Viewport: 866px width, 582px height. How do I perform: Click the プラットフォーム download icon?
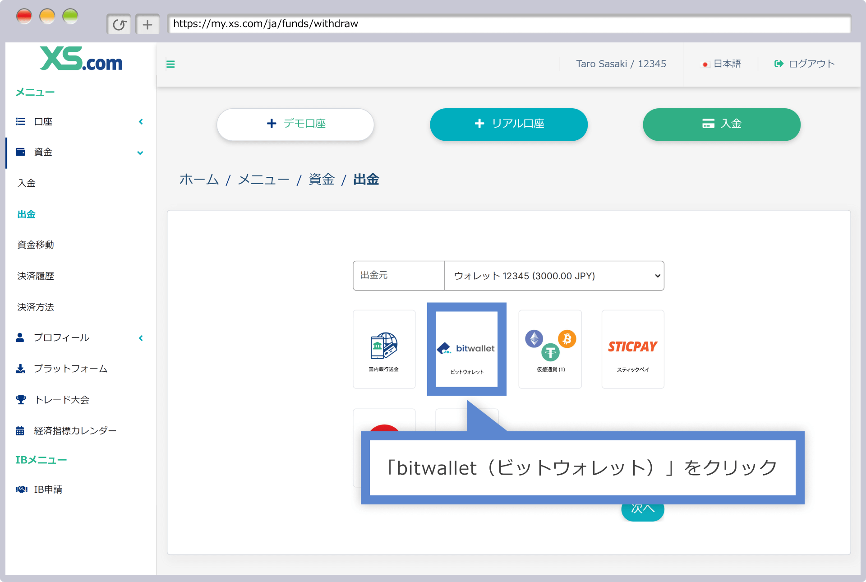coord(20,369)
